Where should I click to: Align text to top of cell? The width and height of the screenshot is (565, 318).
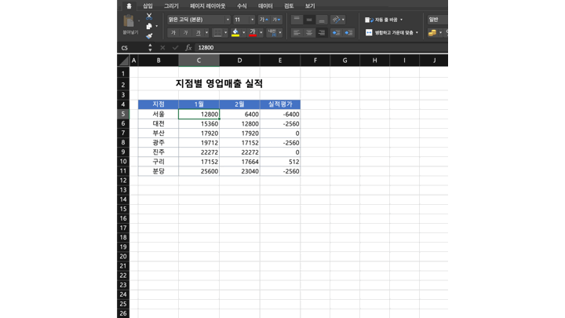pos(297,20)
